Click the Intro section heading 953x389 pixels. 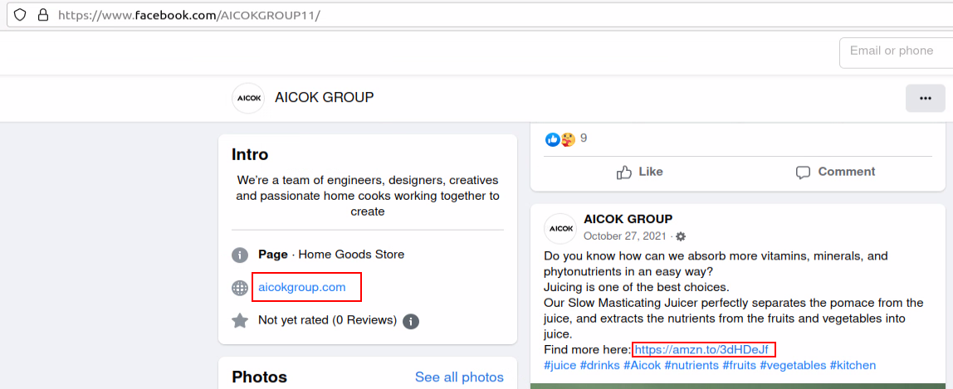(250, 155)
